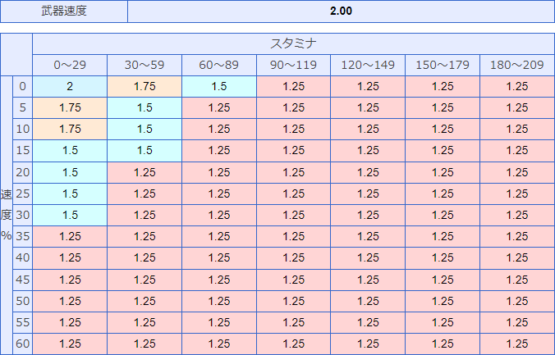Click the 武器速度 label cell
Screen dimensions: 555x355
(65, 11)
